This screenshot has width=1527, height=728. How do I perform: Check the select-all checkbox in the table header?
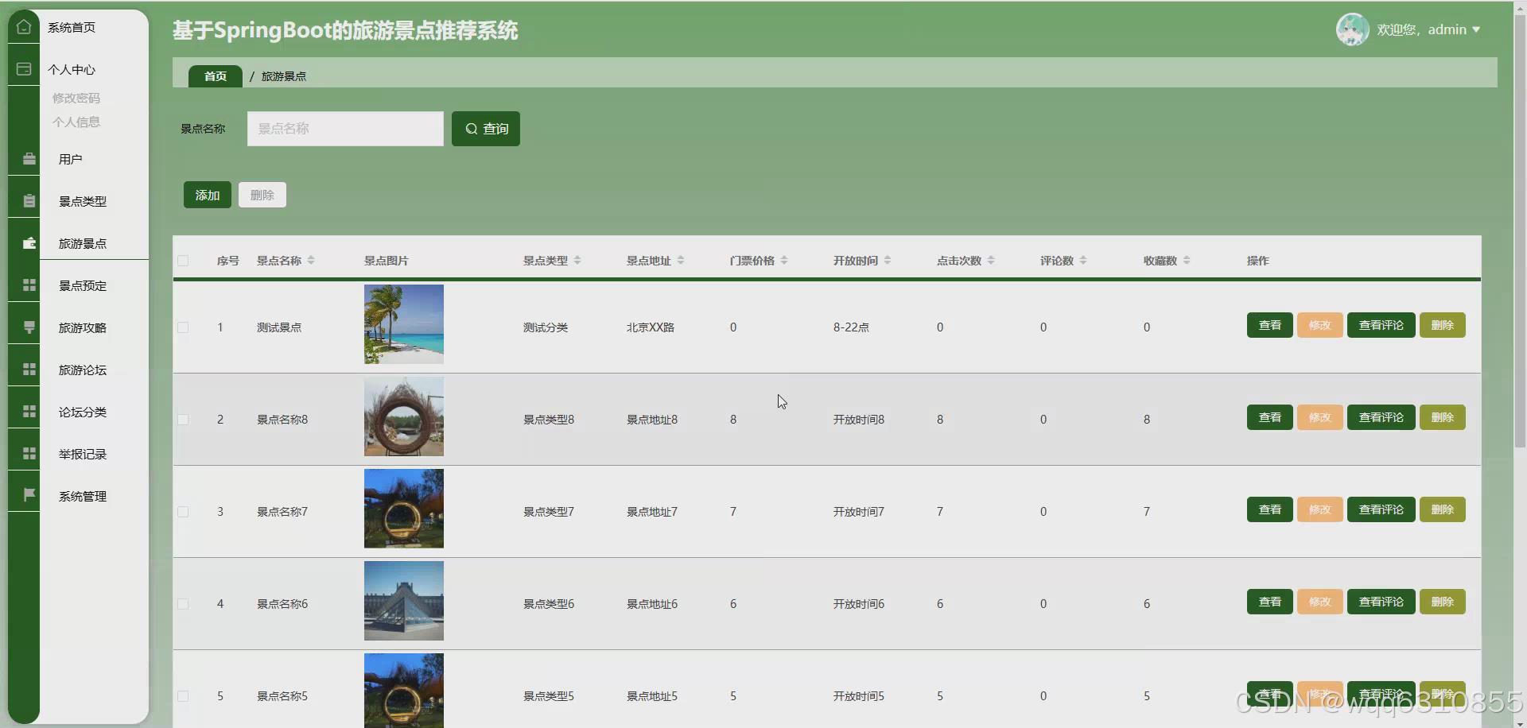click(182, 260)
